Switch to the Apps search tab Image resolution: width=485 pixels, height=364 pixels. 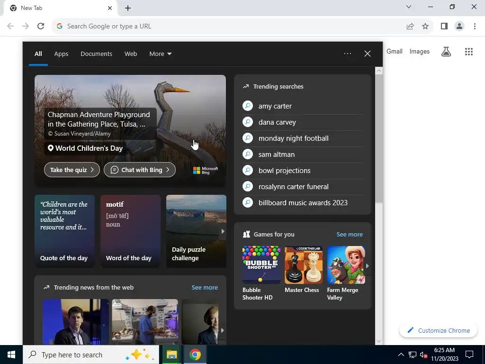tap(61, 54)
